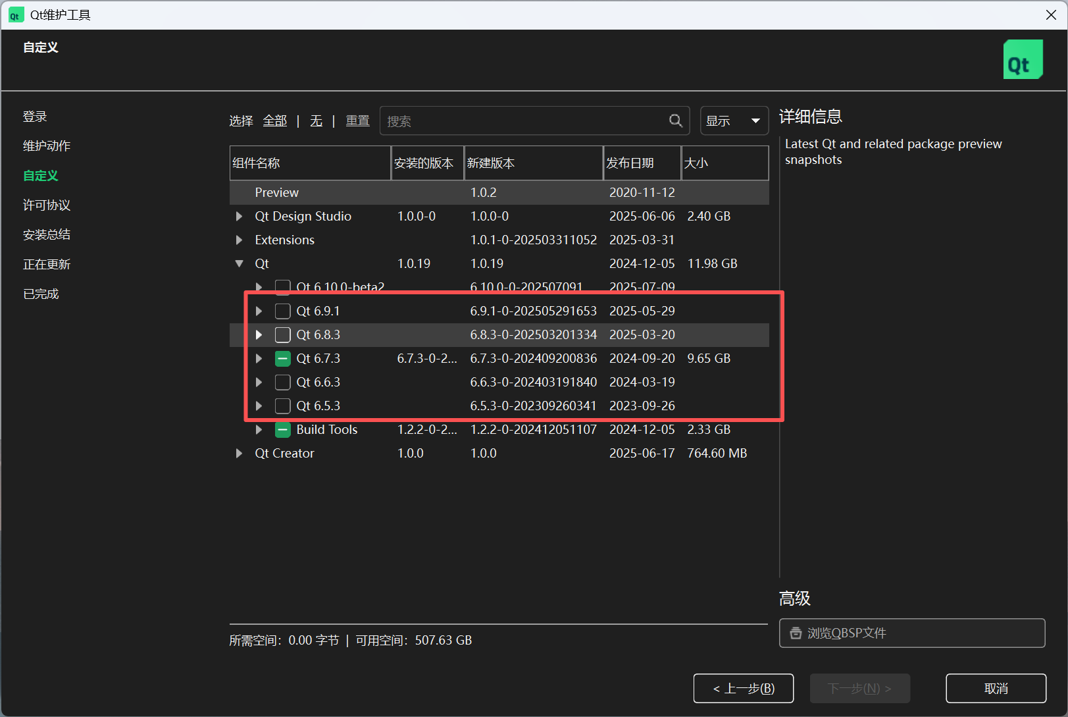Image resolution: width=1068 pixels, height=717 pixels.
Task: Click the 11.98 GB size cell
Action: point(712,263)
